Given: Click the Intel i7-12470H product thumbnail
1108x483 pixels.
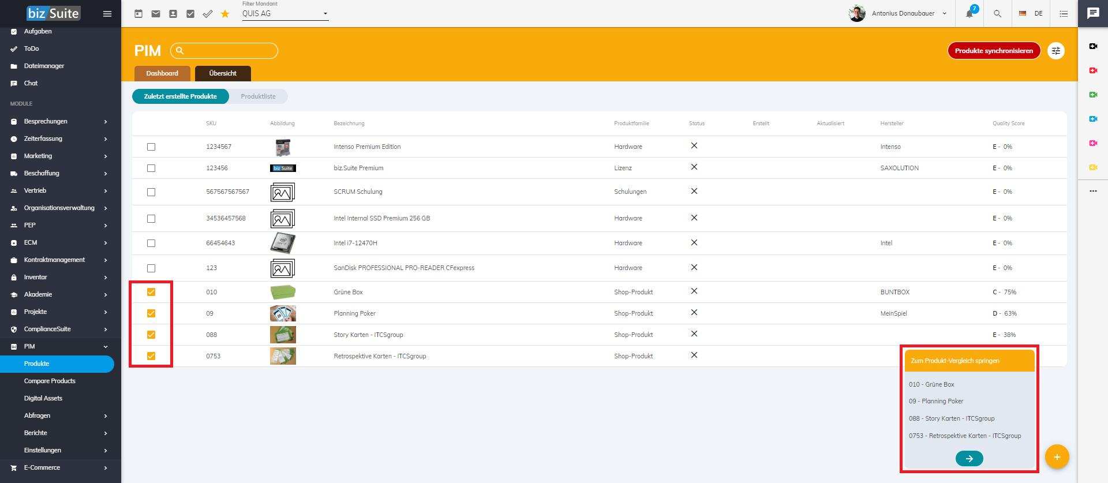Looking at the screenshot, I should pos(283,244).
